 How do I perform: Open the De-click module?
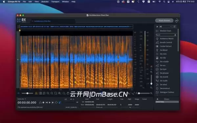tap(163, 54)
